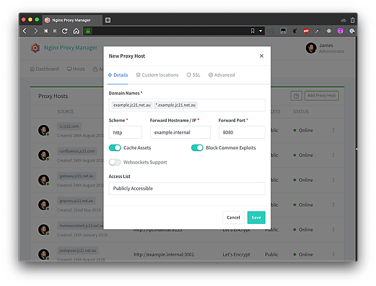376x286 pixels.
Task: Click the green padlock security icon
Action: coord(88,31)
